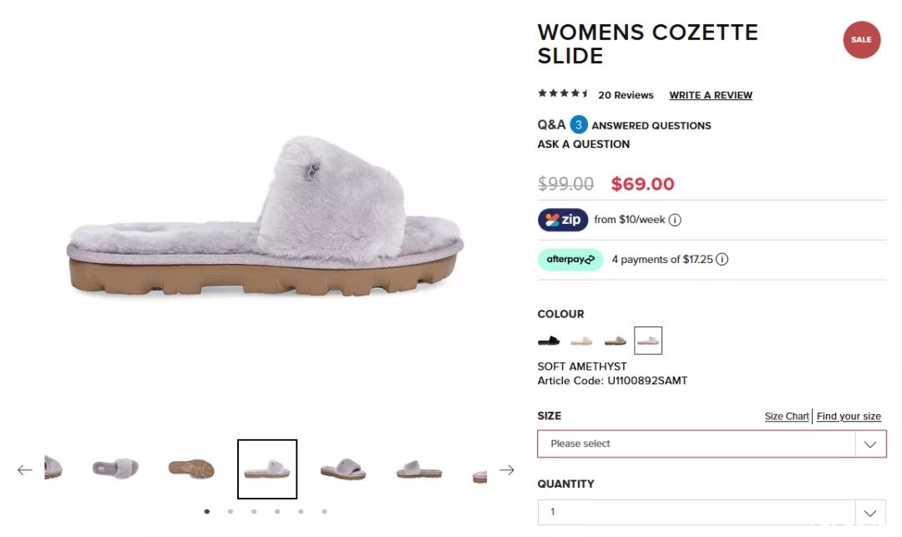Click the previous image arrow in the carousel

pos(25,469)
